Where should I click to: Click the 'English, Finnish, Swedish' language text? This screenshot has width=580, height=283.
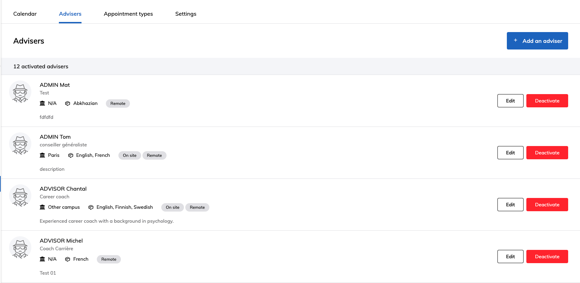coord(125,207)
